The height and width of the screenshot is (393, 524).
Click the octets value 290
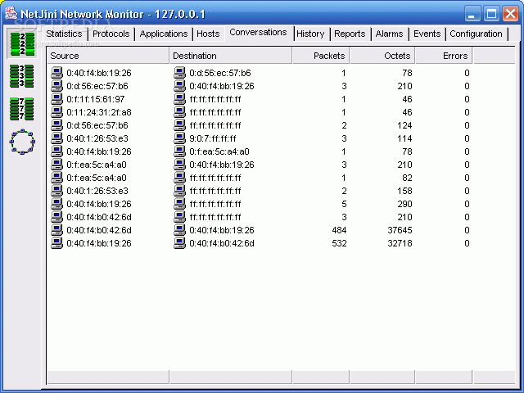click(x=404, y=204)
